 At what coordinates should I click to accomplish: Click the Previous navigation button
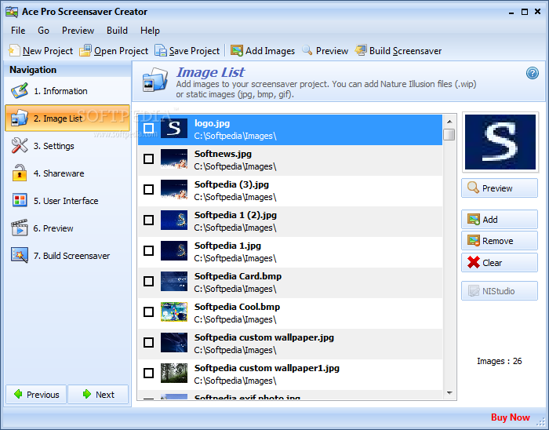click(x=36, y=394)
